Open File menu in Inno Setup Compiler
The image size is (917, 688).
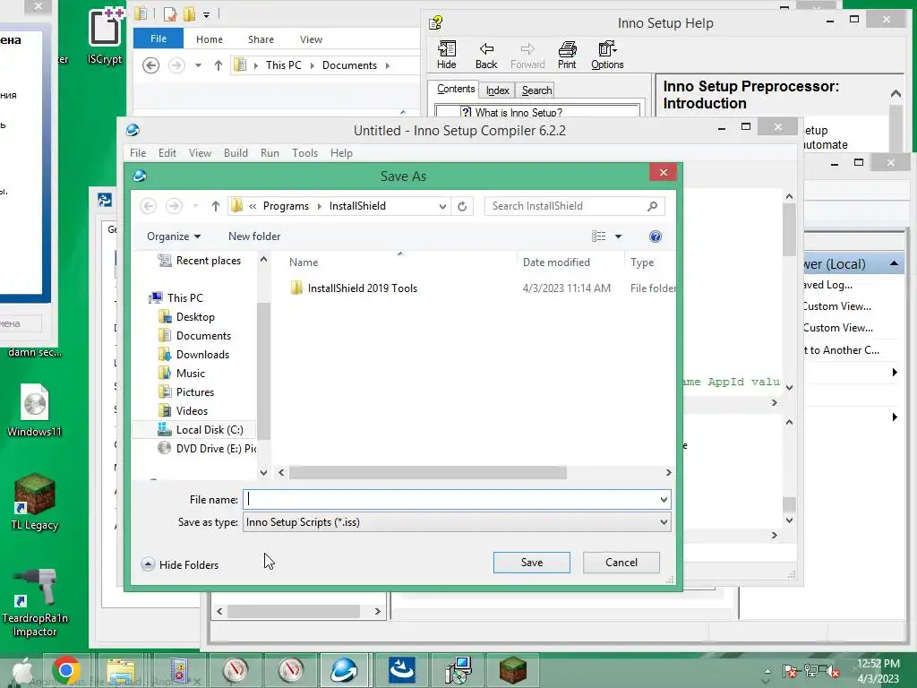138,152
